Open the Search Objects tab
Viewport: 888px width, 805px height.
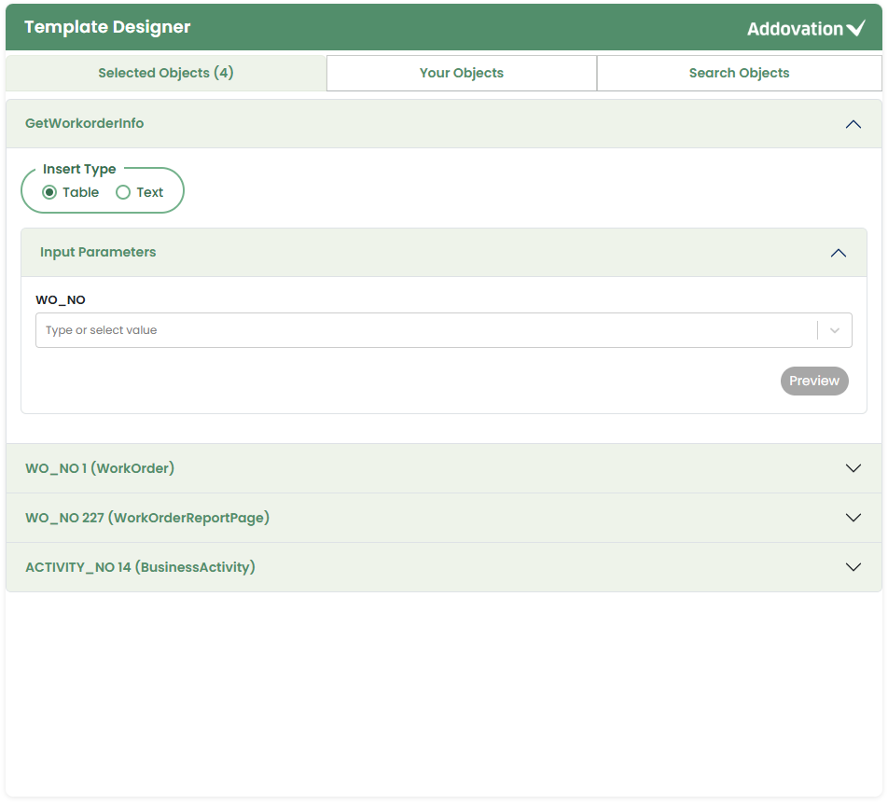pos(739,73)
